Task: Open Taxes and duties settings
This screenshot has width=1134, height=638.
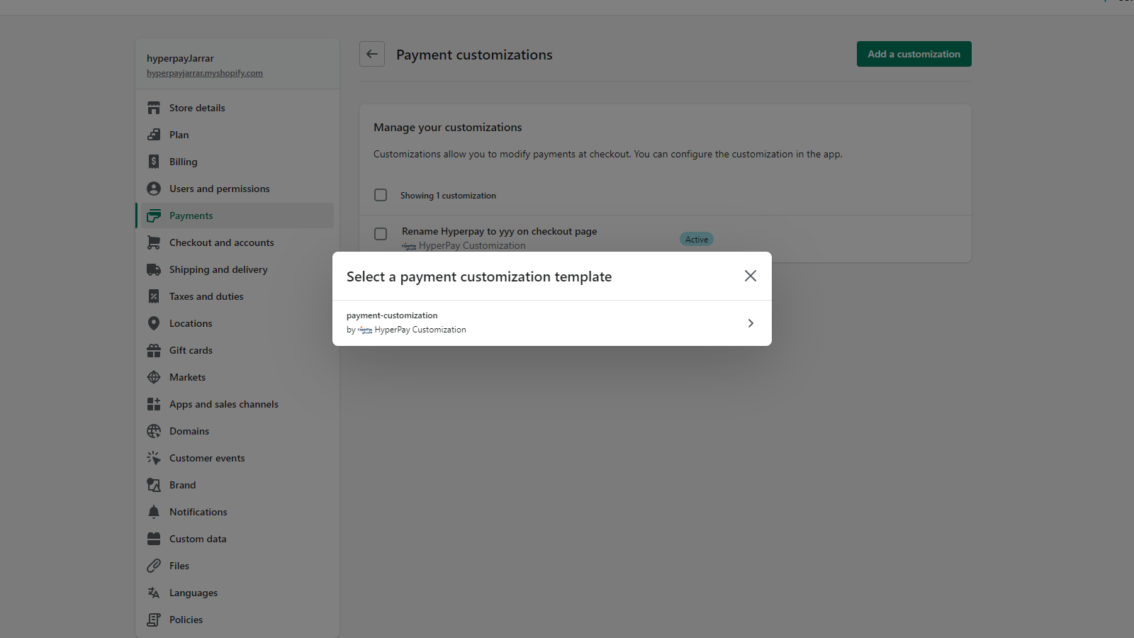Action: pos(237,296)
